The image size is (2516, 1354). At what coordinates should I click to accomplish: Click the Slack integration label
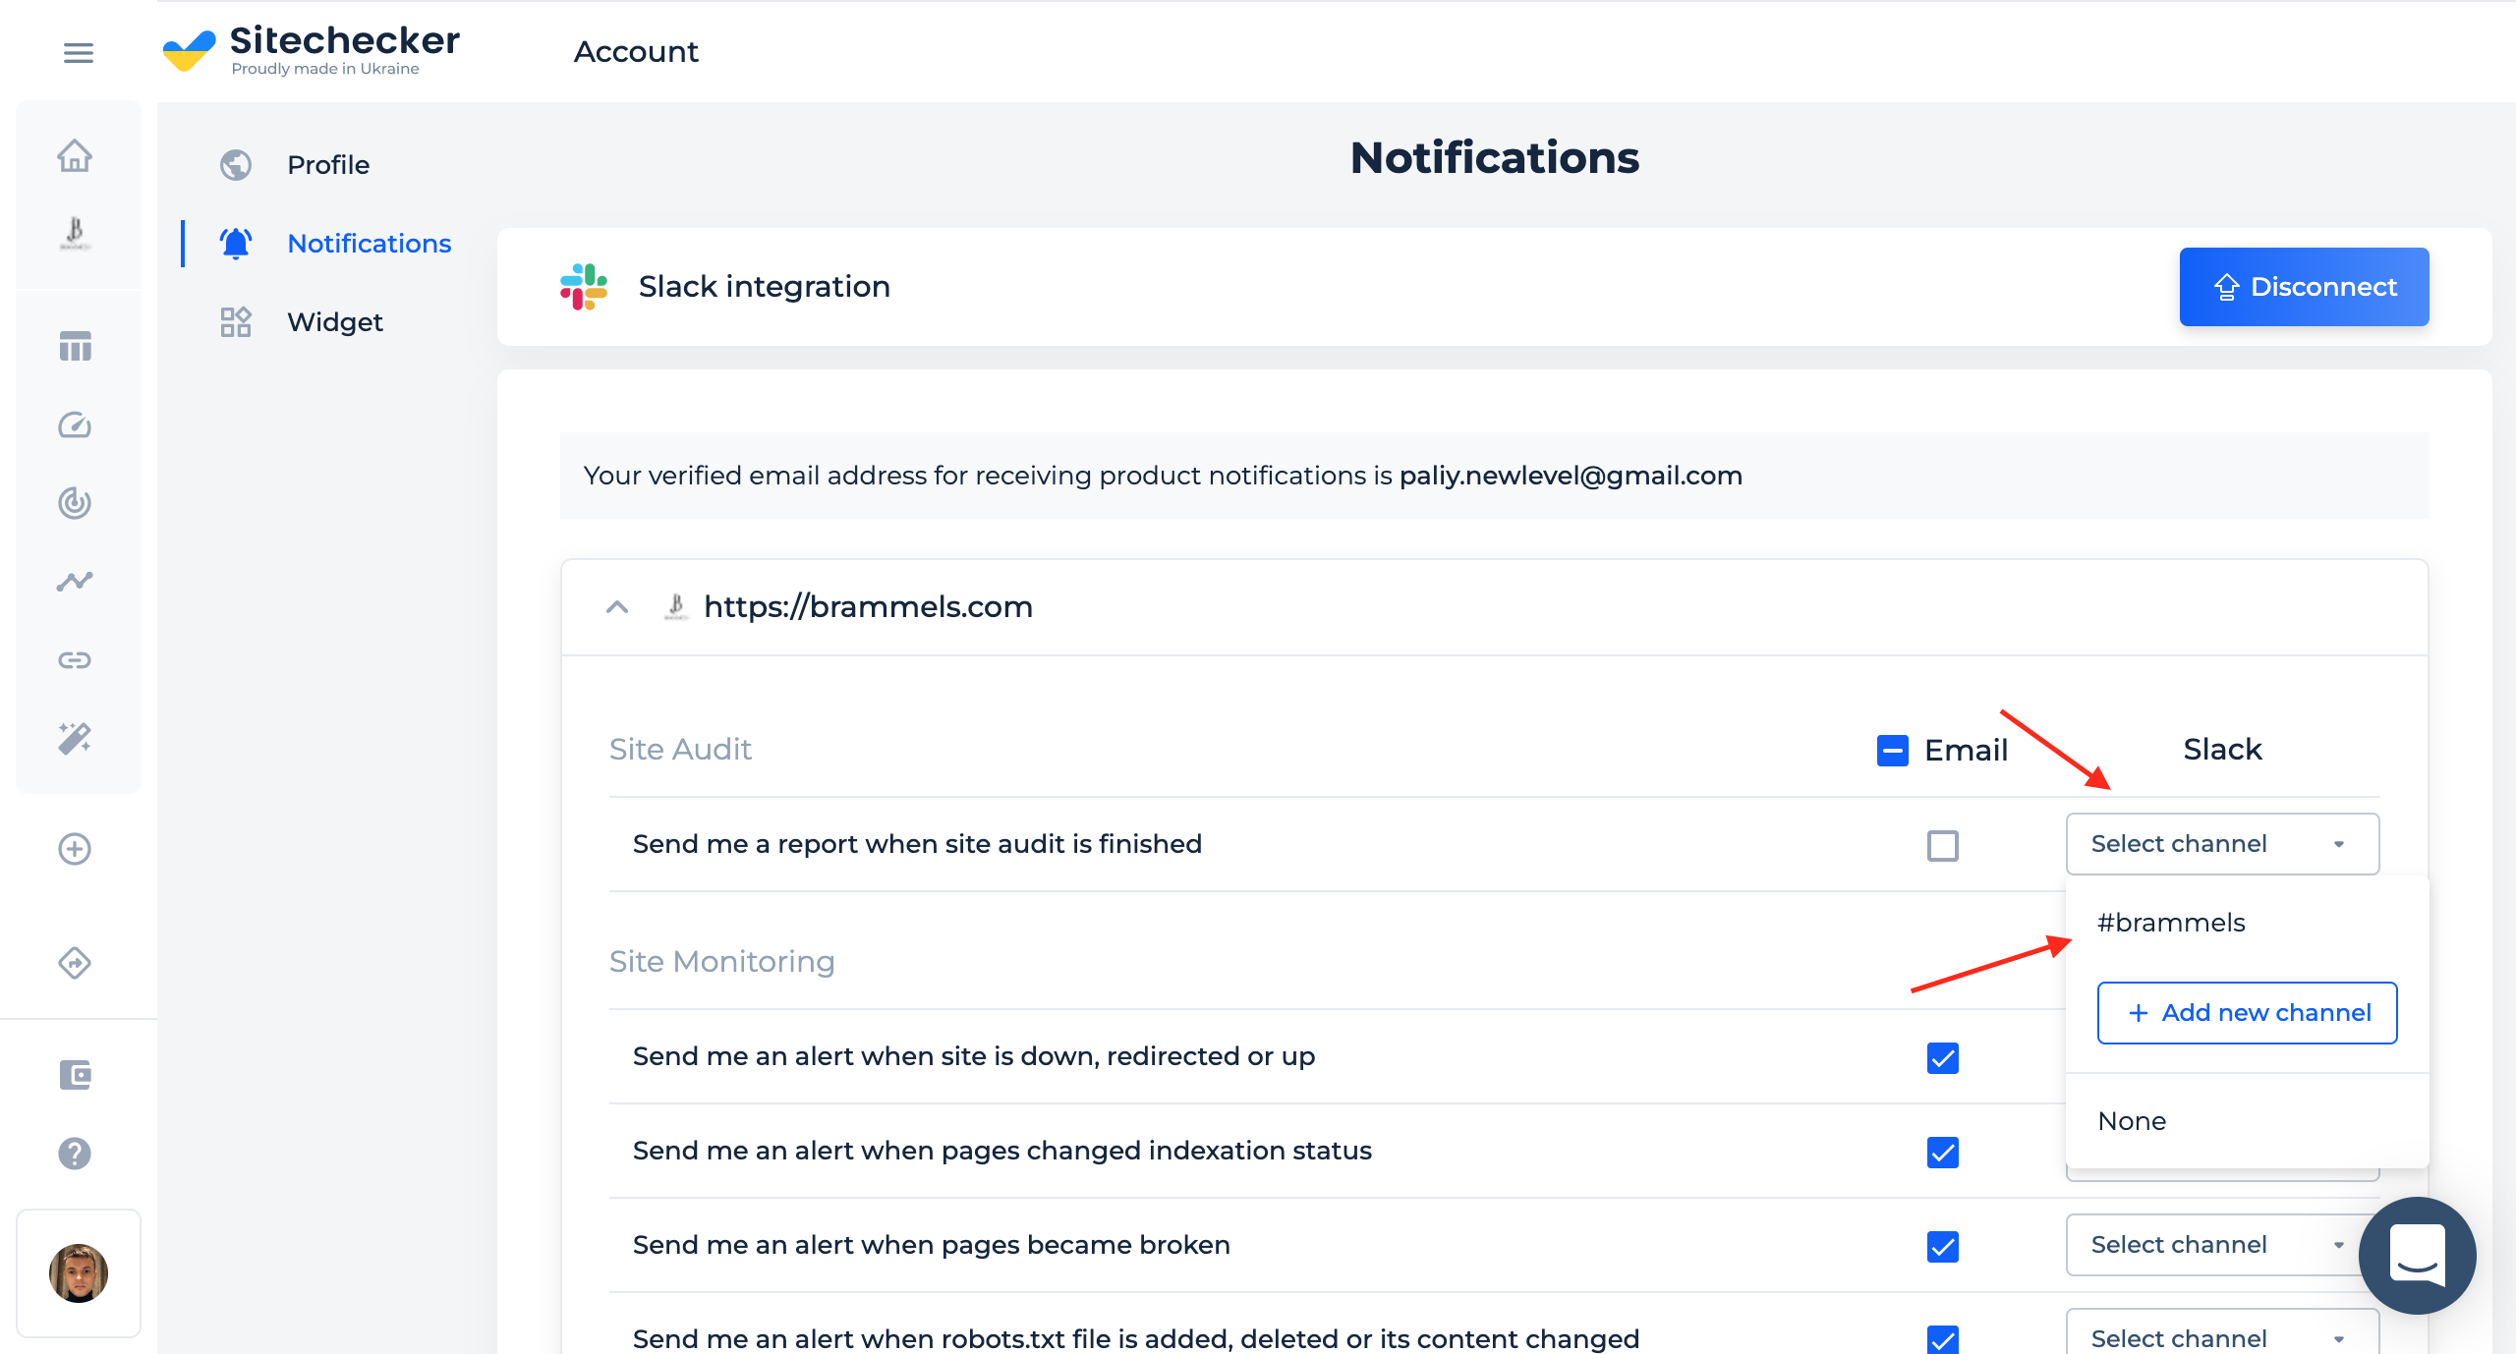tap(765, 287)
